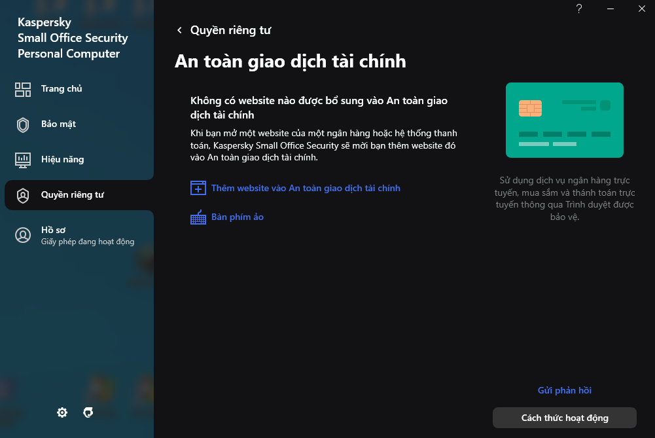Click the add website window icon

coord(198,188)
